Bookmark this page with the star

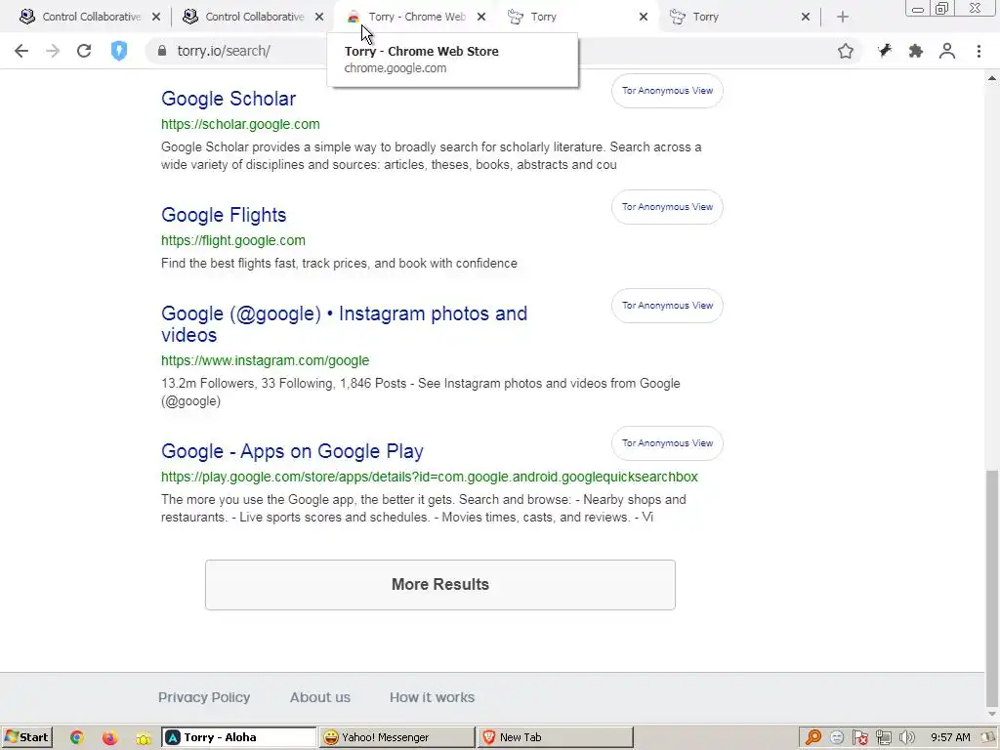(x=846, y=51)
